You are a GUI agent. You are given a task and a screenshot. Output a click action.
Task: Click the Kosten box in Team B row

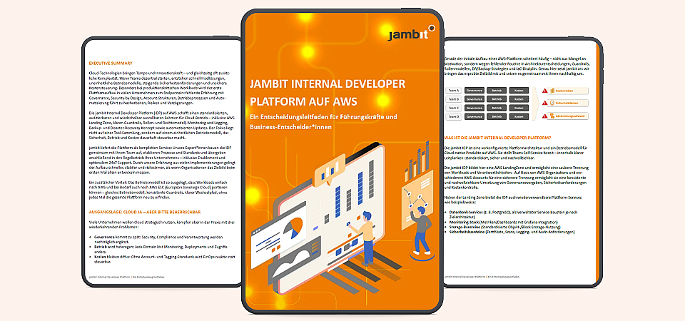click(x=519, y=99)
